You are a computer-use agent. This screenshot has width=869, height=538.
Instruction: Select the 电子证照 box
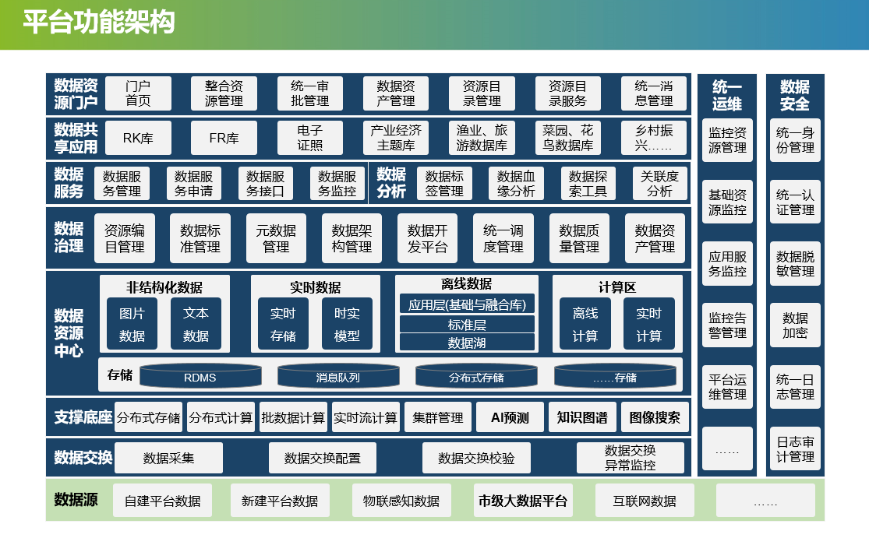(x=310, y=138)
